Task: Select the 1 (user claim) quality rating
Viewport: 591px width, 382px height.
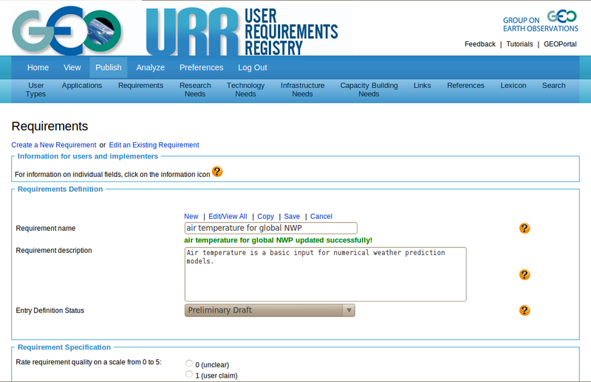Action: 190,375
